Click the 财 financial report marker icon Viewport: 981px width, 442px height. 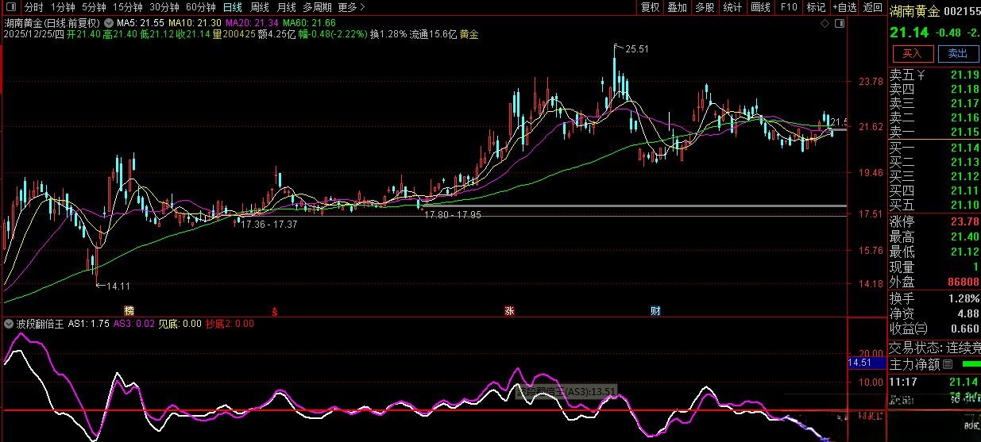pyautogui.click(x=656, y=310)
